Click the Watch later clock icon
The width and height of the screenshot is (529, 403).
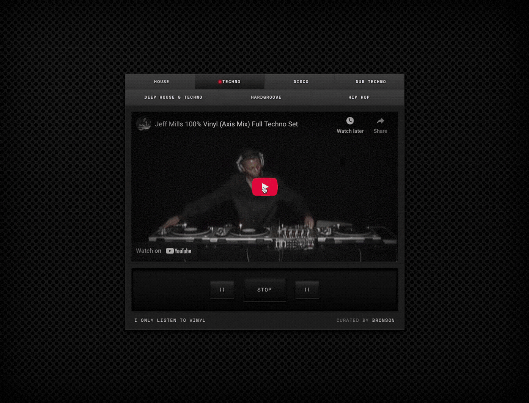point(350,121)
